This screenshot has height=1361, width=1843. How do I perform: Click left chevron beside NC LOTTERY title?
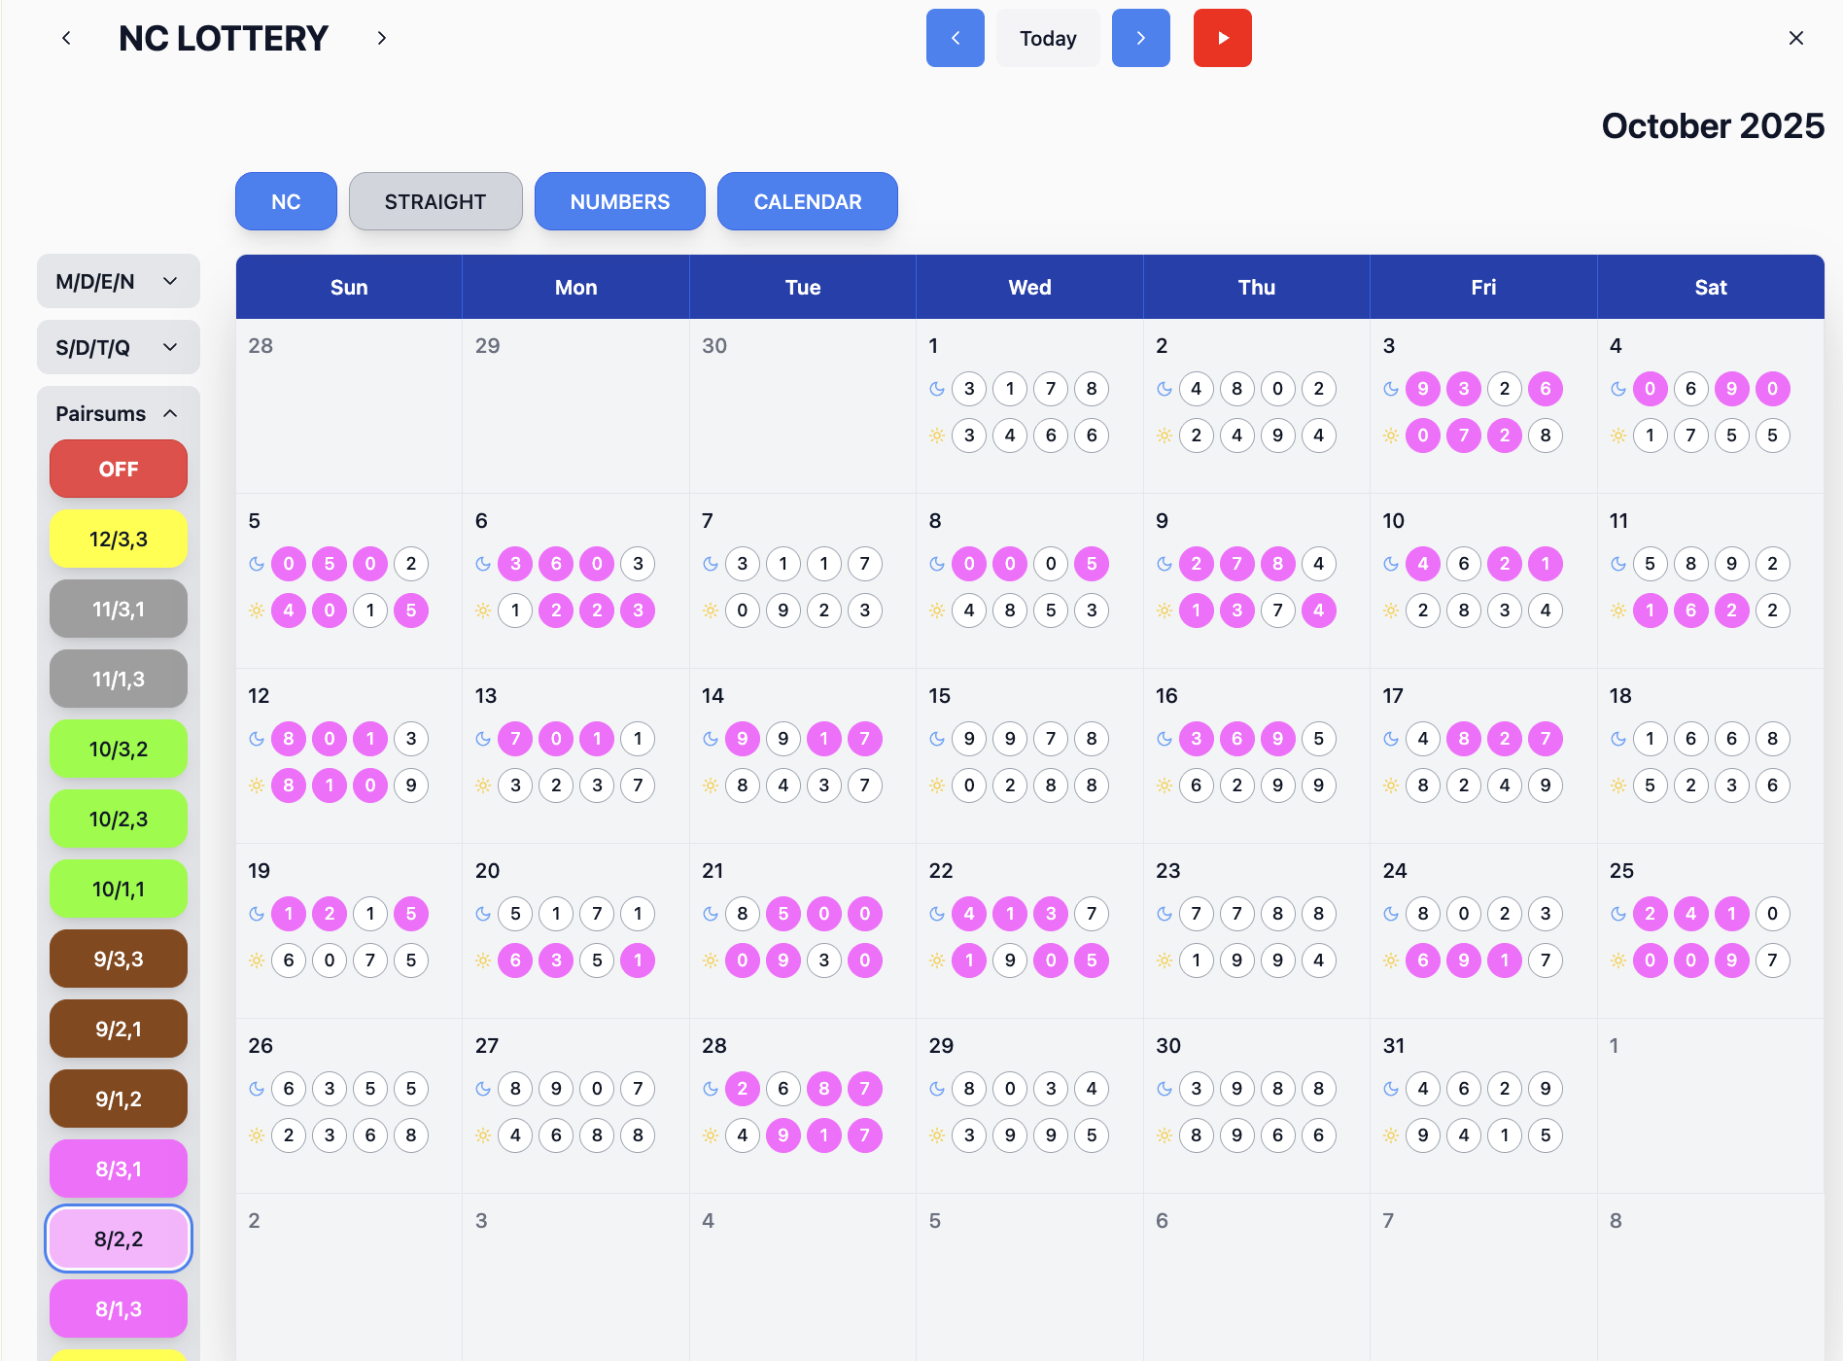[x=66, y=38]
